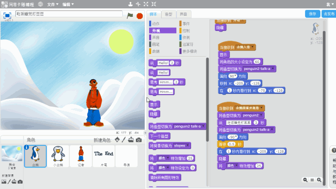Open 颜色 dropdown in palette 特效设定为 block
336x189 pixels.
163,168
